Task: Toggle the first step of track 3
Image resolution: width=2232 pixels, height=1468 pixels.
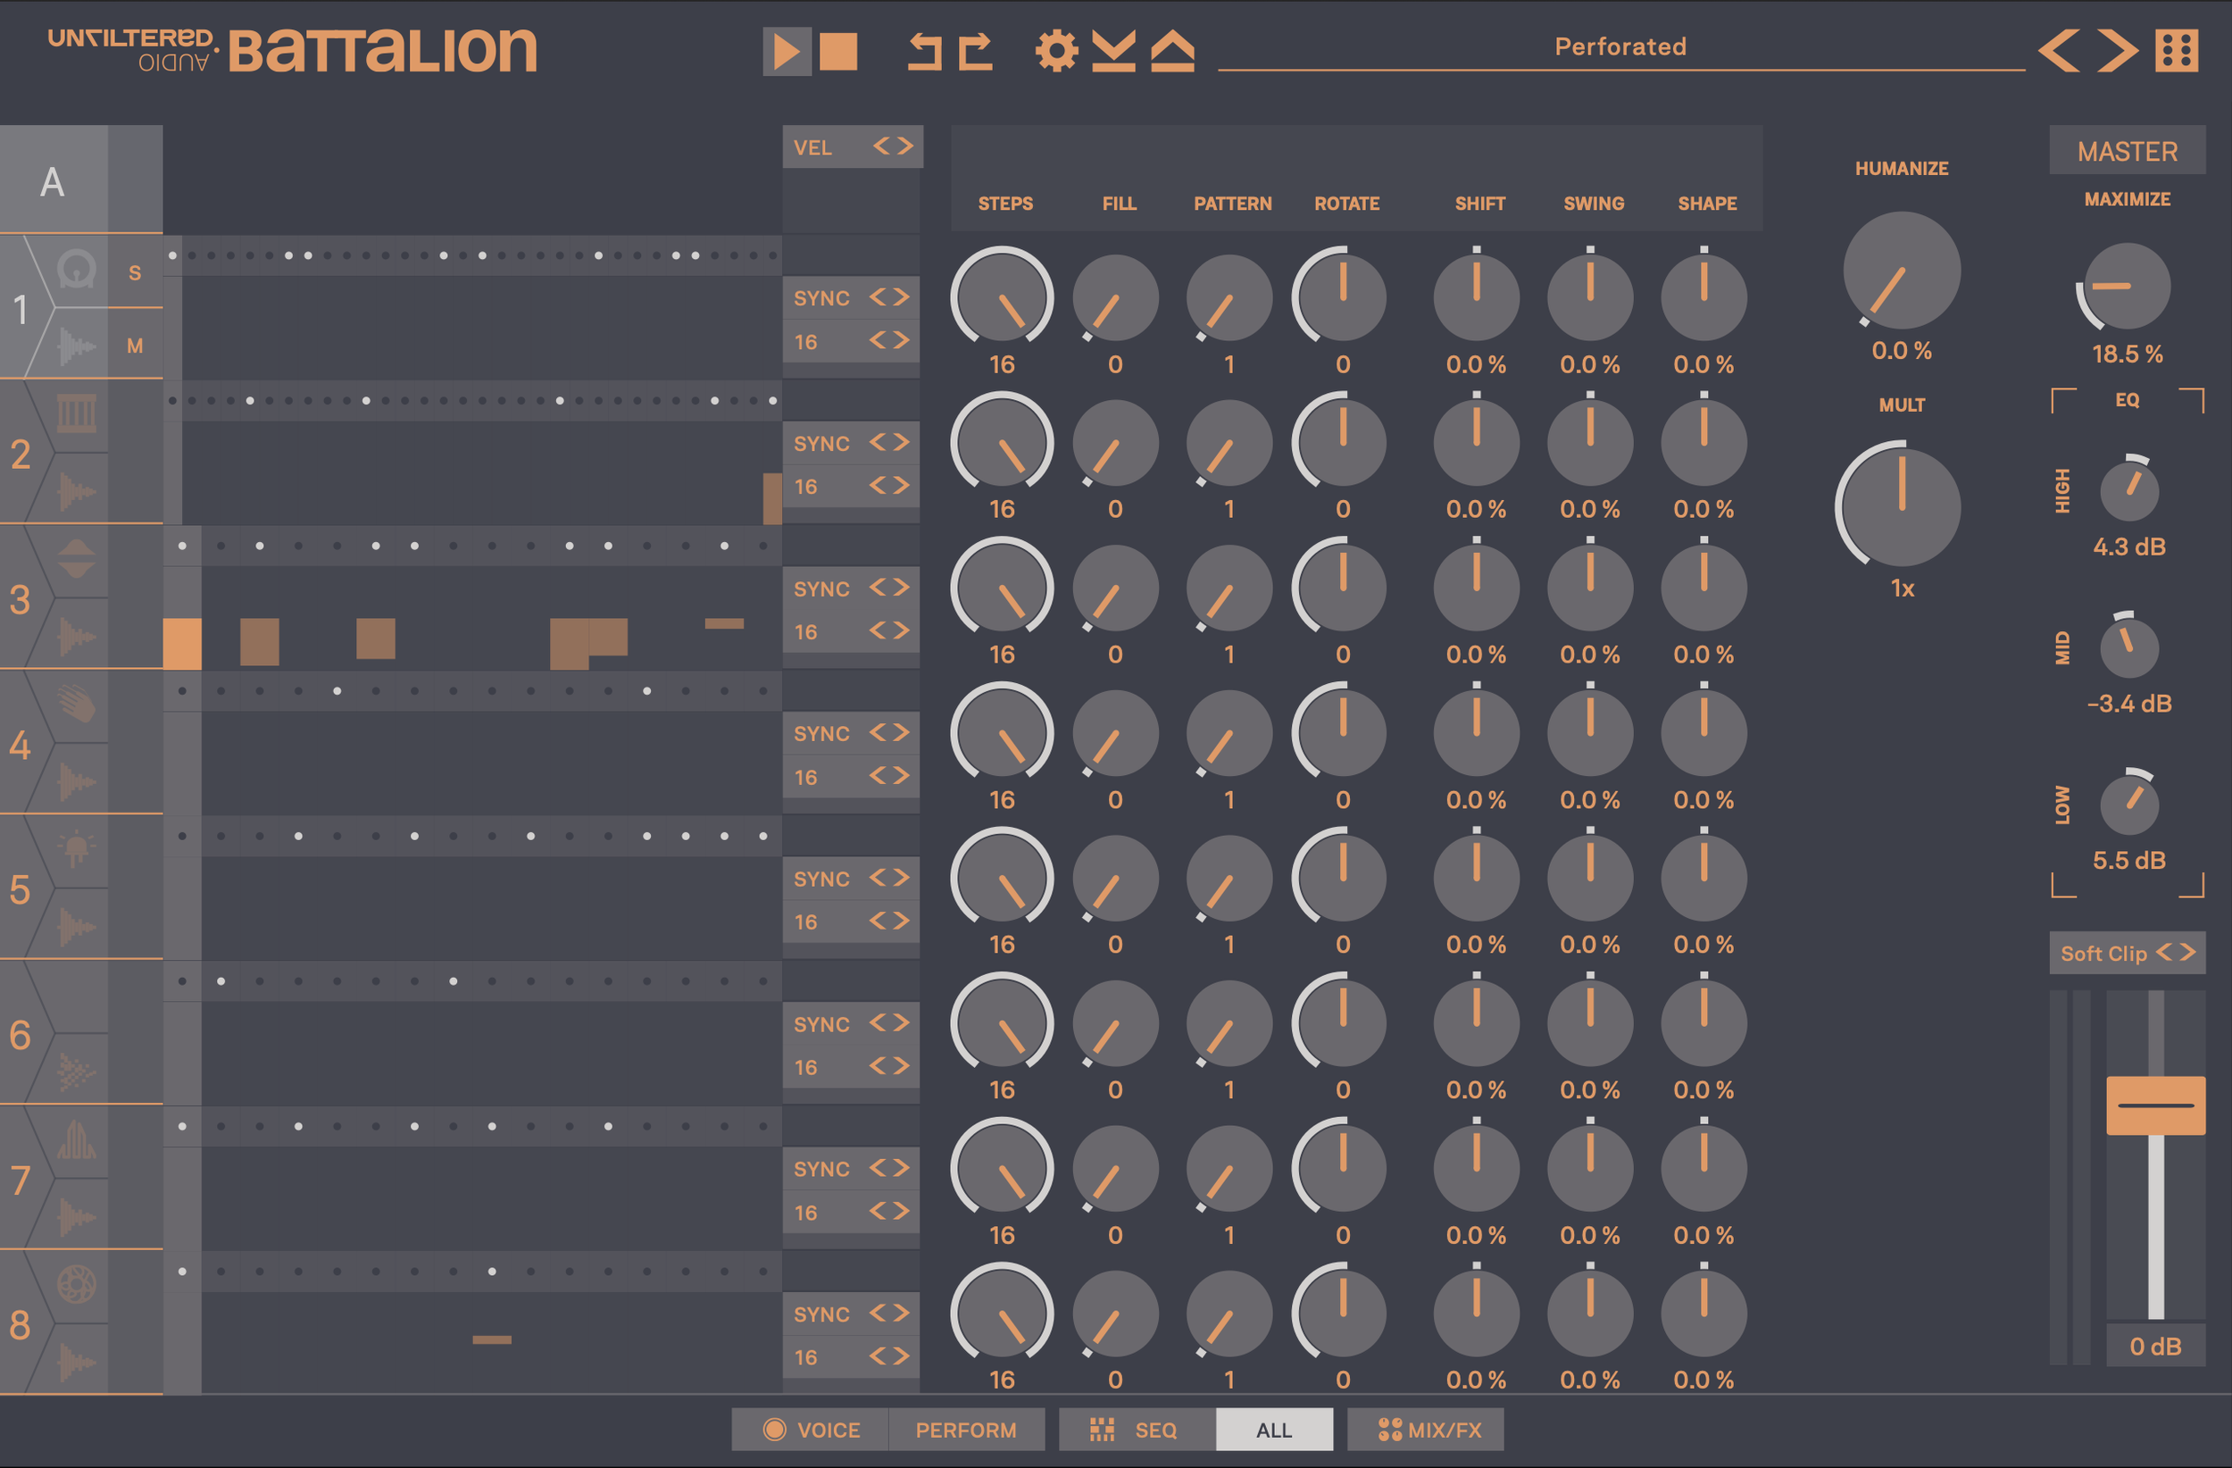Action: click(x=182, y=546)
